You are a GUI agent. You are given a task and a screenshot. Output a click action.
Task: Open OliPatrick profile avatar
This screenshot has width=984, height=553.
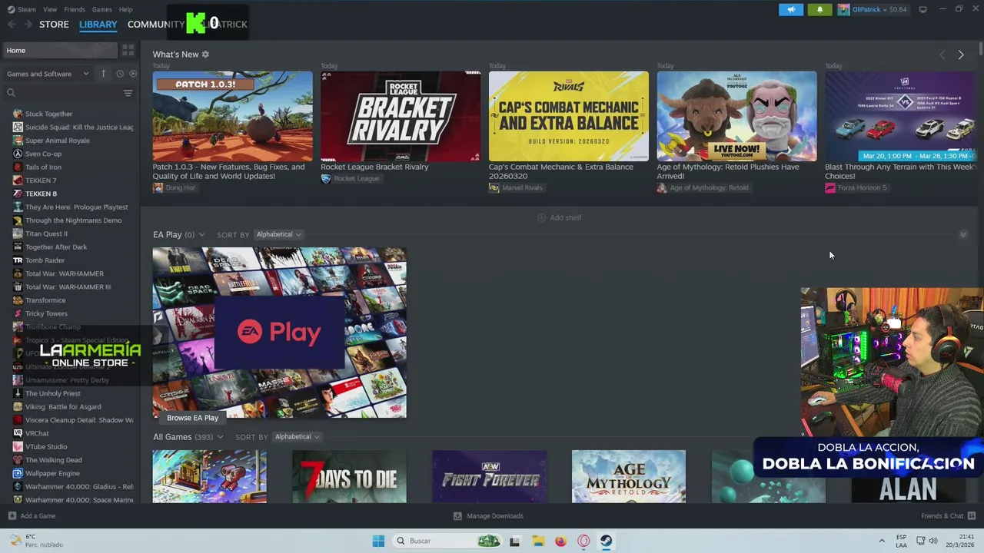843,9
